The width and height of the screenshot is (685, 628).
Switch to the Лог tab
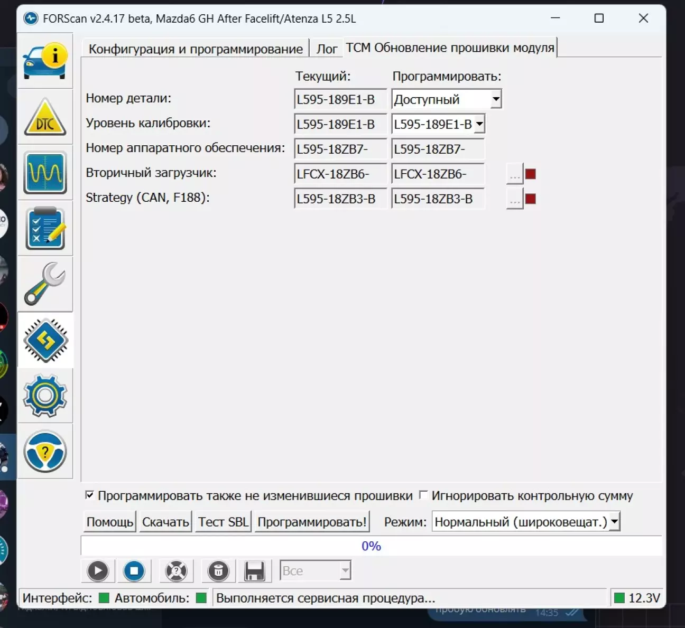pos(327,49)
